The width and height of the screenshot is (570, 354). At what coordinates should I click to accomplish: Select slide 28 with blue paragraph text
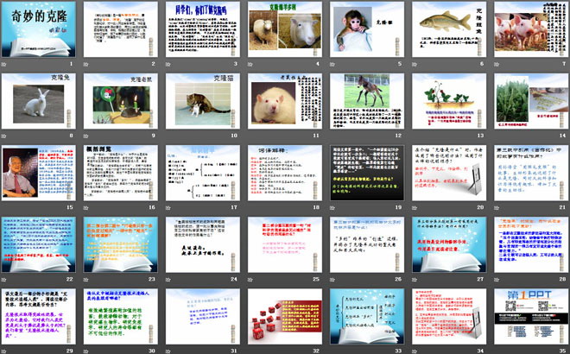(531, 245)
